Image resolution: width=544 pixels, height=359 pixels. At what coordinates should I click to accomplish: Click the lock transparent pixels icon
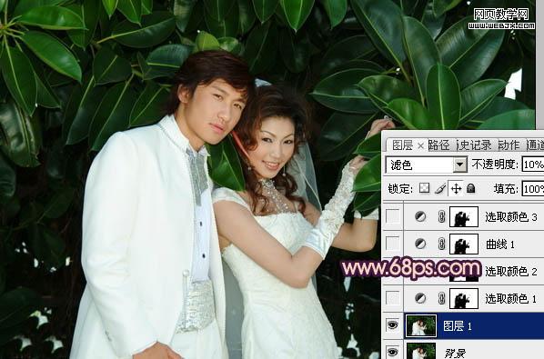[424, 188]
